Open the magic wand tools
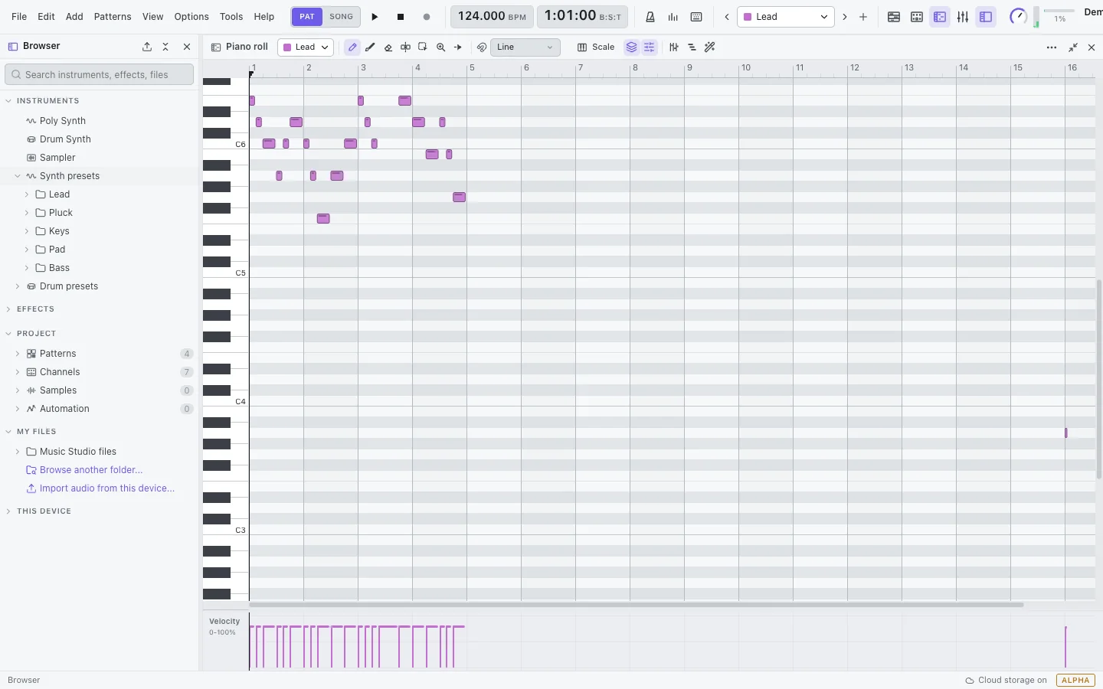 [710, 47]
